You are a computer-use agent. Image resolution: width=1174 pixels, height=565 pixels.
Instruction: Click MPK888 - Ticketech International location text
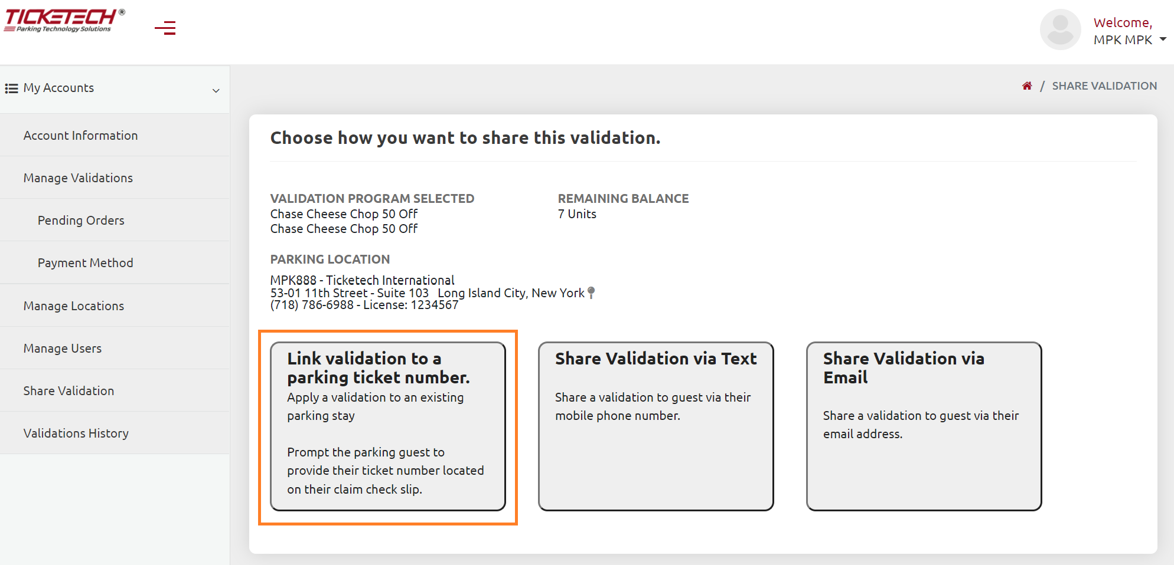[363, 280]
